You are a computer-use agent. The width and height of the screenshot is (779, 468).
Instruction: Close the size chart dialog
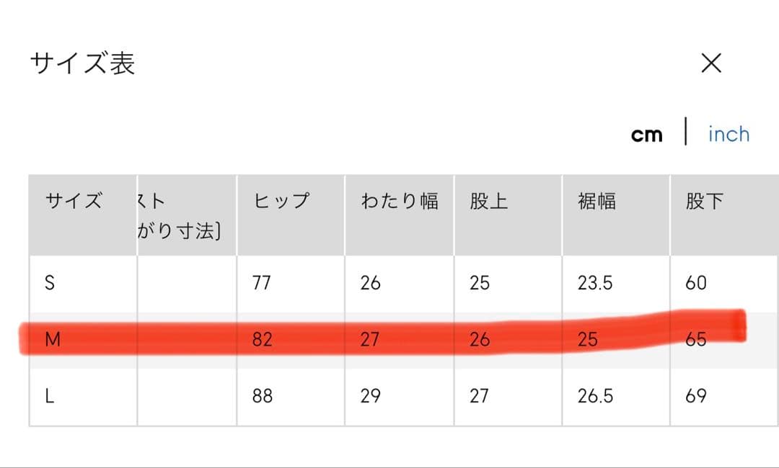click(x=711, y=63)
